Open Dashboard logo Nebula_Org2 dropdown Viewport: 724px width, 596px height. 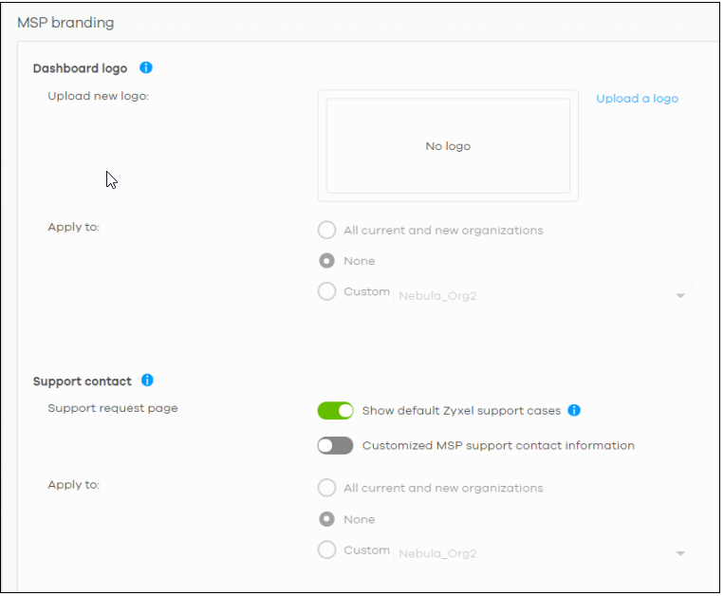544,295
